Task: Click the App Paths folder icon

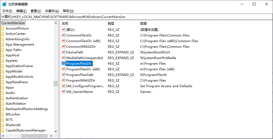Action: tap(2, 50)
